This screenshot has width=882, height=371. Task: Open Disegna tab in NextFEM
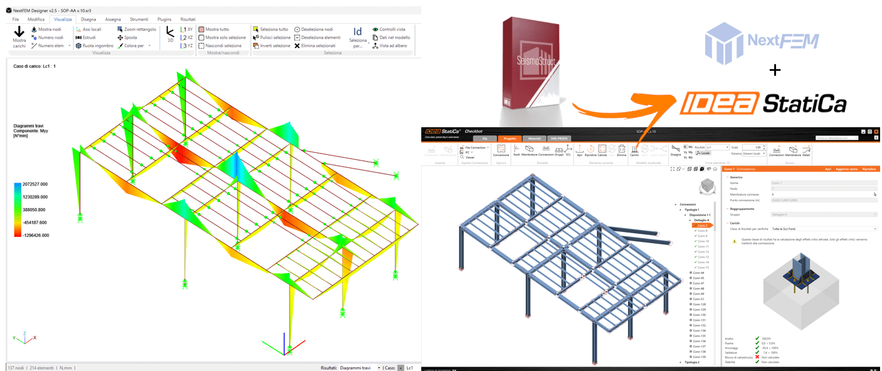(x=88, y=19)
